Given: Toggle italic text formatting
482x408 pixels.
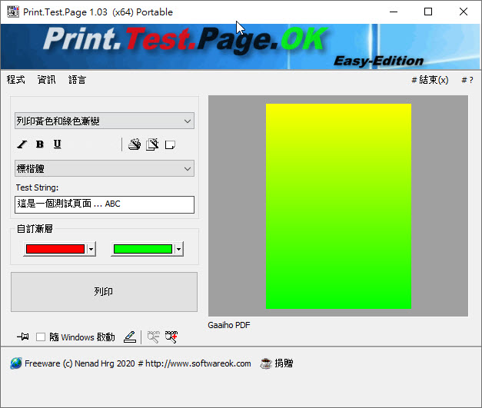Looking at the screenshot, I should coord(22,144).
